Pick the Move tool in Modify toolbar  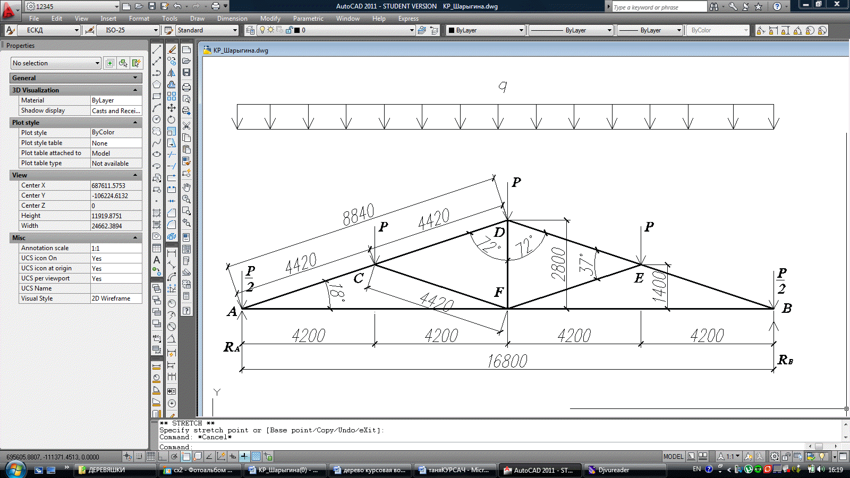click(x=172, y=108)
